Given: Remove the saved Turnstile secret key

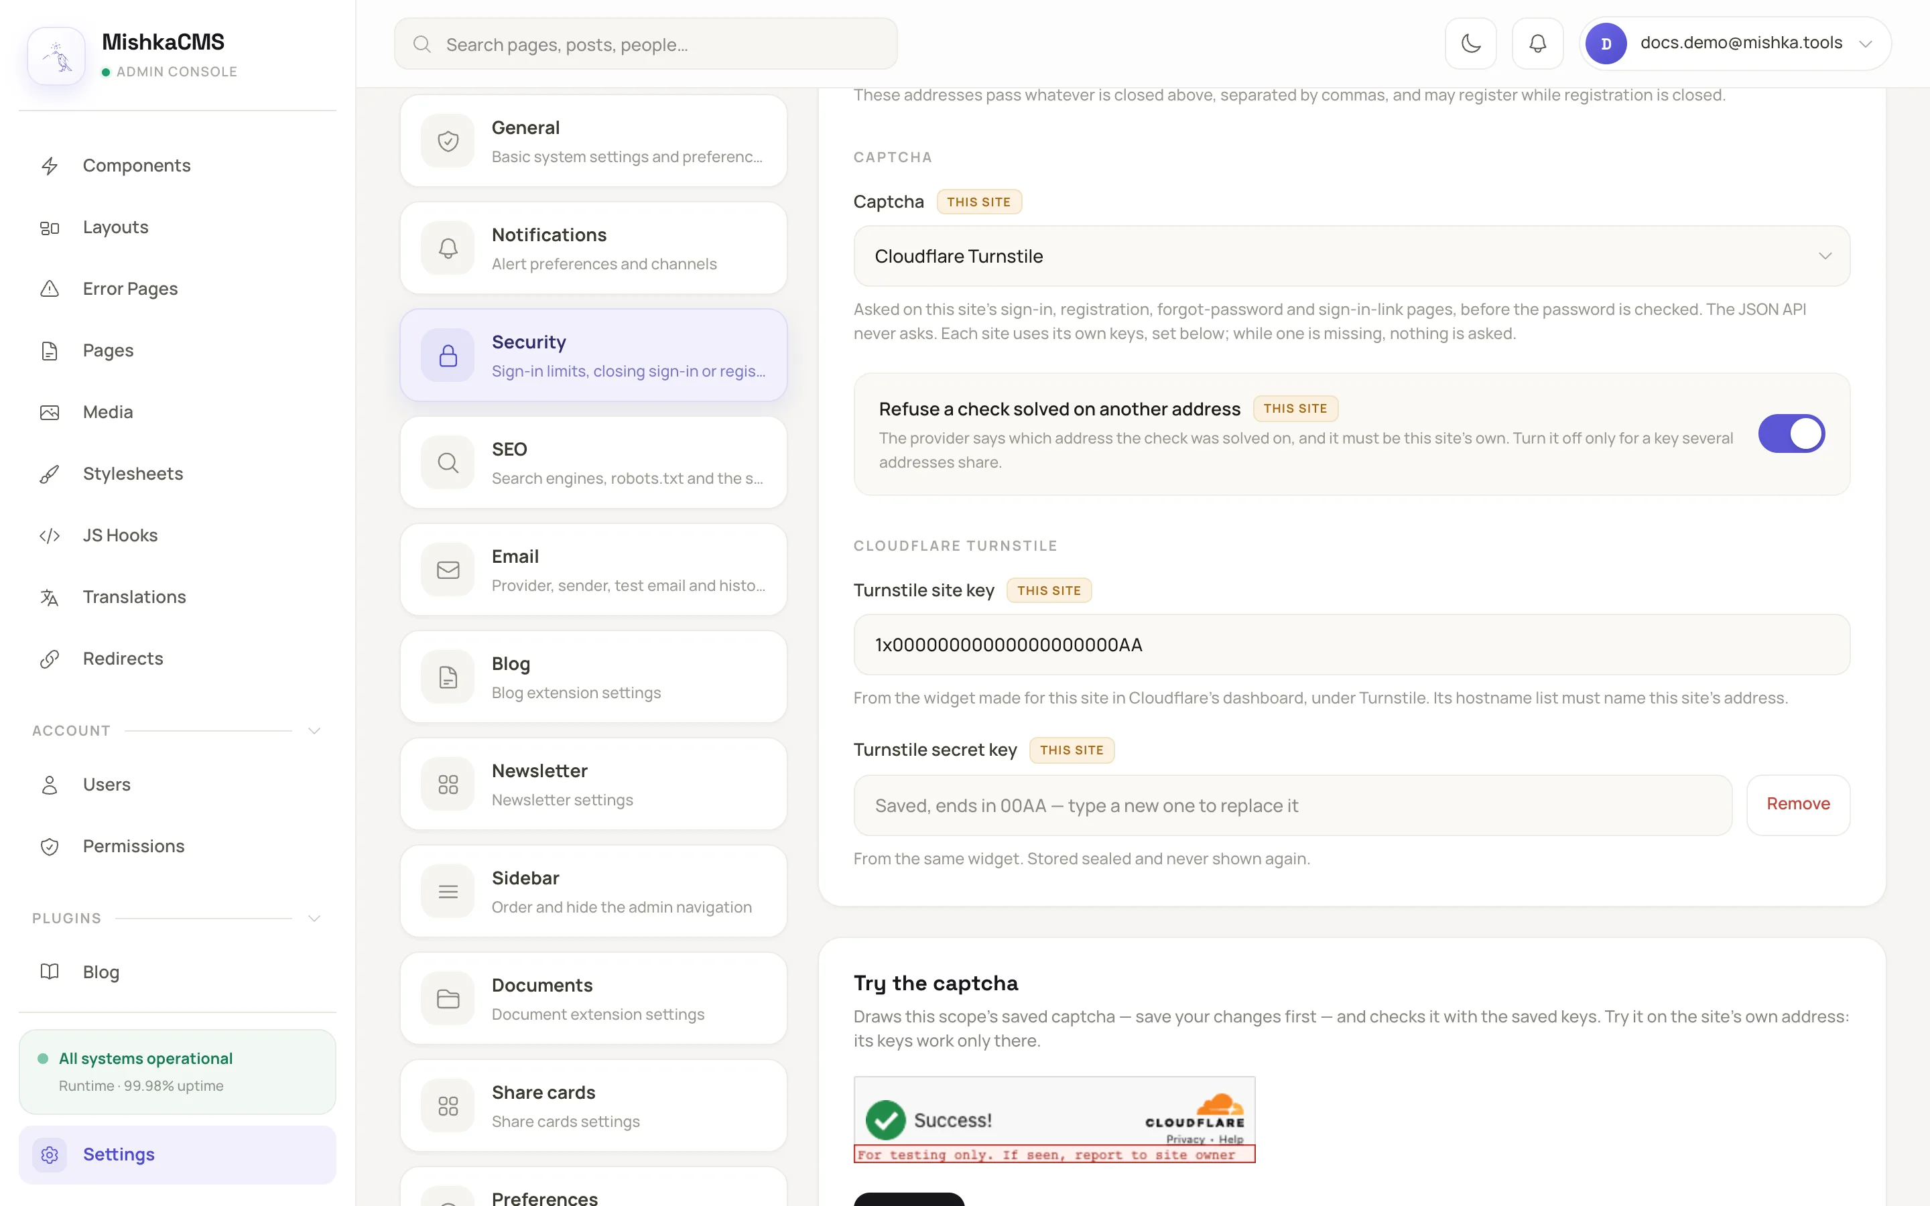Looking at the screenshot, I should coord(1797,805).
